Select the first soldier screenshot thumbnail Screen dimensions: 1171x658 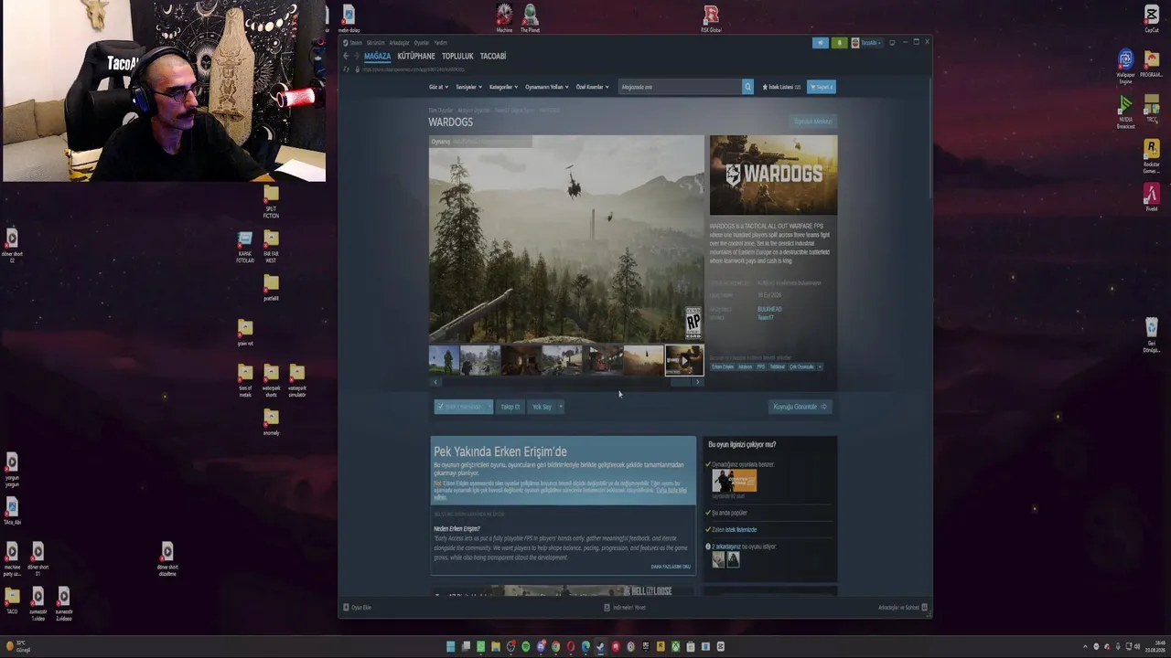[444, 360]
